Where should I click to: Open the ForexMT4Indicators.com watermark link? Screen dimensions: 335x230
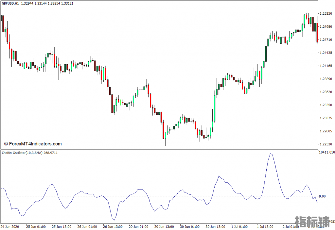33,144
